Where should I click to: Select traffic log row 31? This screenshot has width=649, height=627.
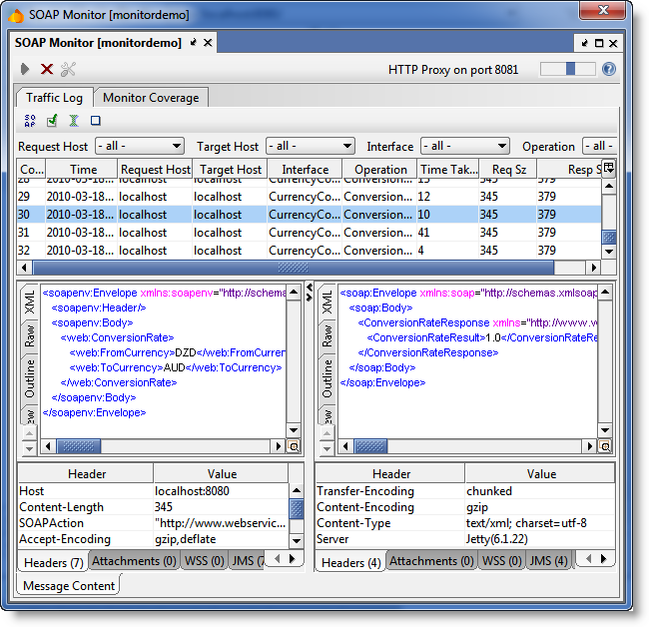click(x=310, y=233)
